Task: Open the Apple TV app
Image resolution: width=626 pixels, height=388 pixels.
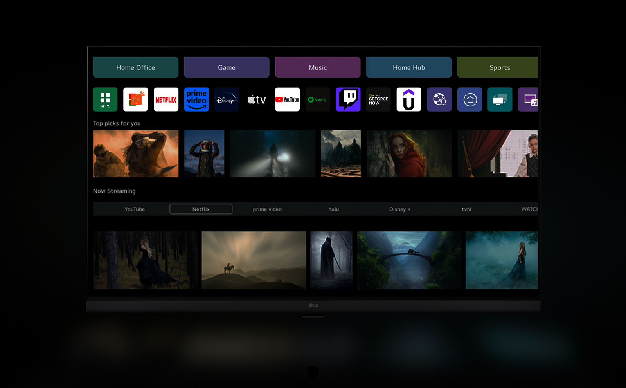Action: coord(257,99)
